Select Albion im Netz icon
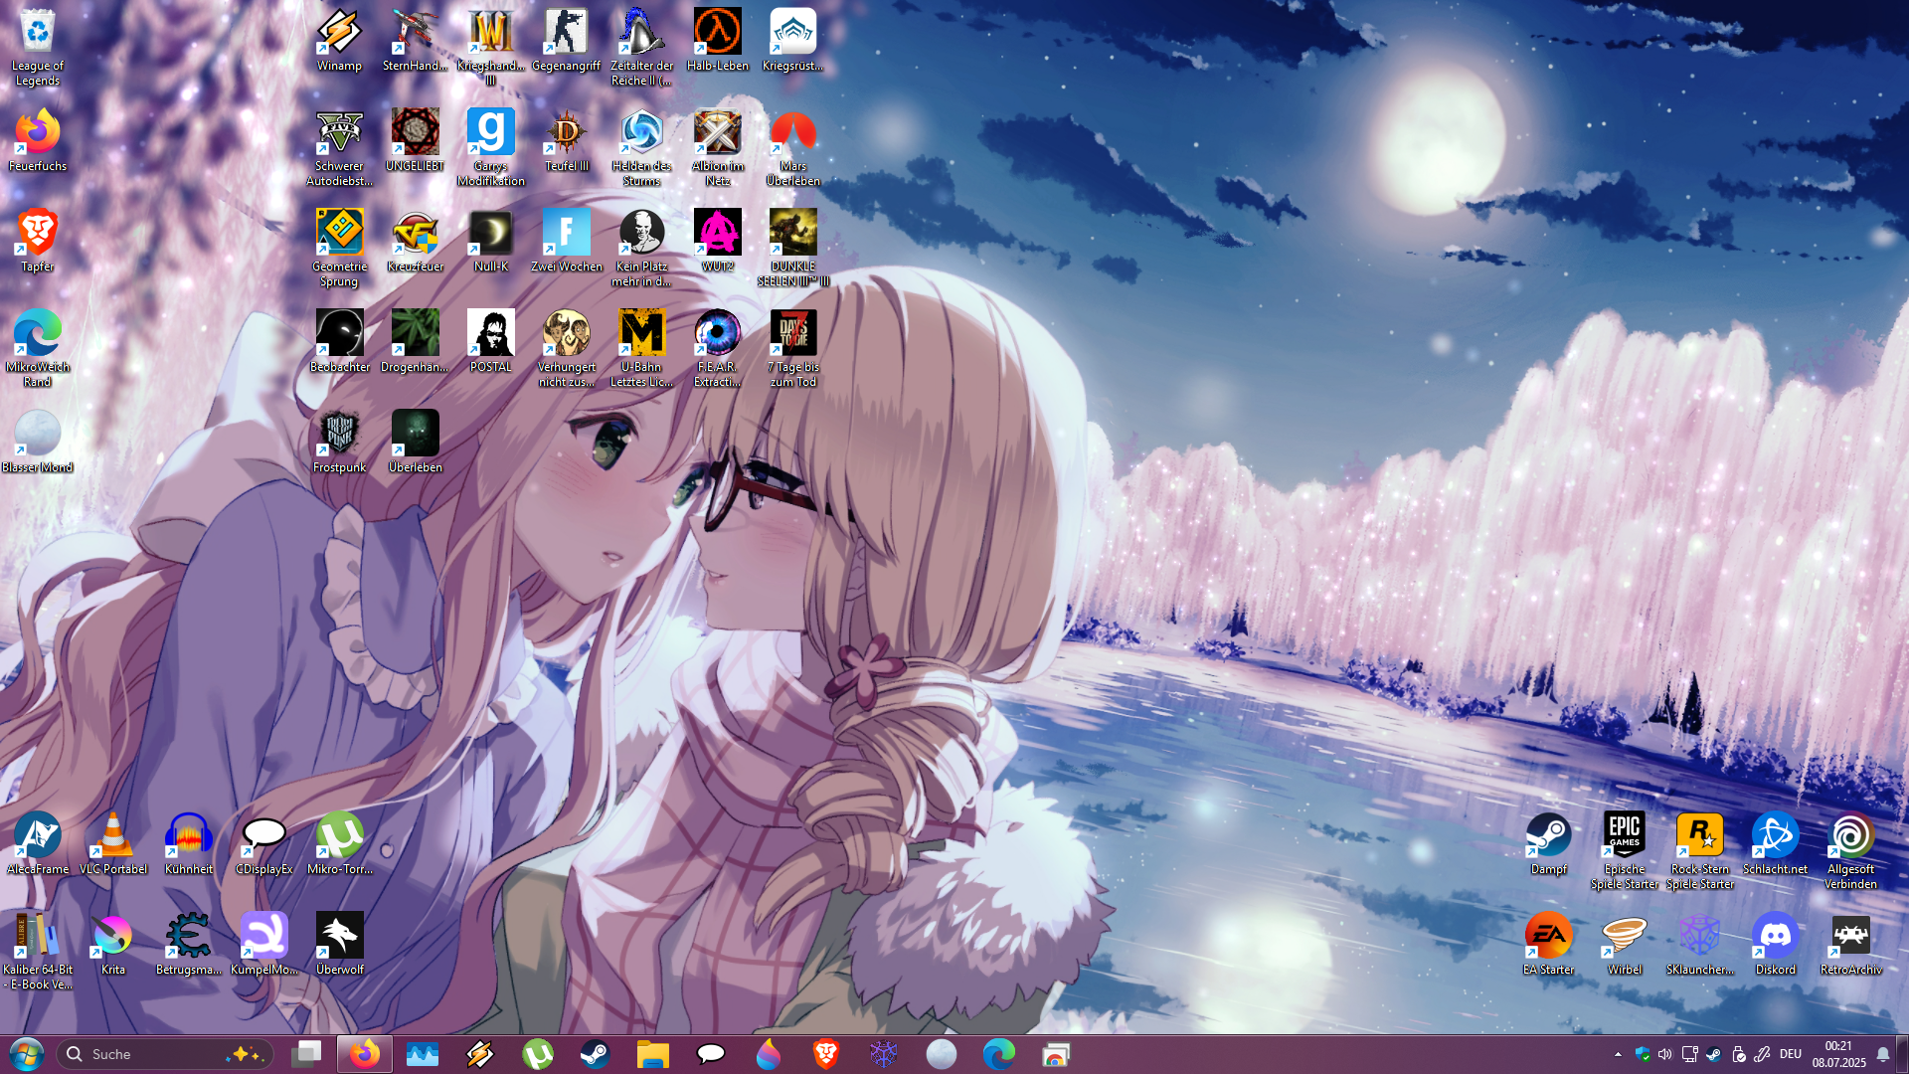 pos(718,147)
